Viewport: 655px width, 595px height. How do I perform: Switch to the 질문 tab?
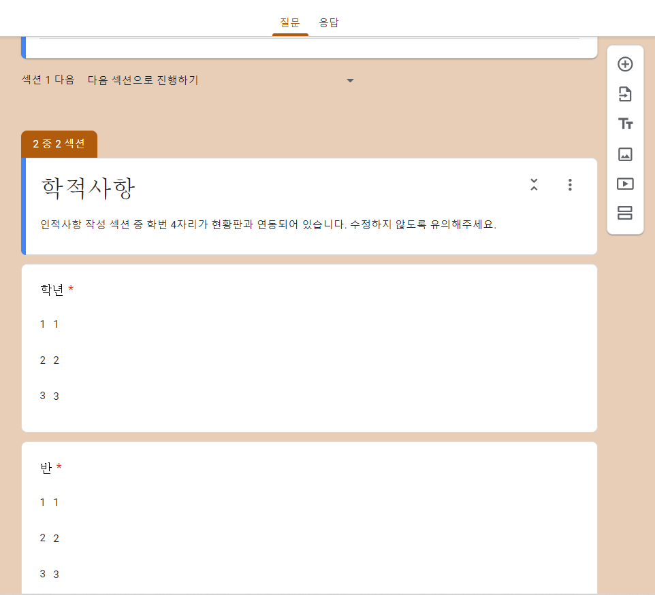tap(290, 22)
